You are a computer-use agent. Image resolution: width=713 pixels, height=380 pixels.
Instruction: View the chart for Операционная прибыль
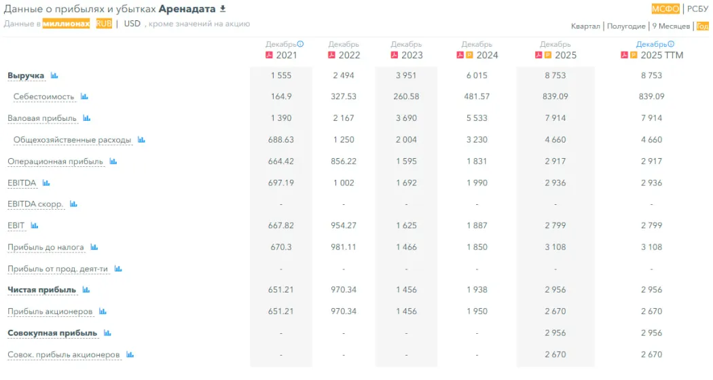pos(113,161)
